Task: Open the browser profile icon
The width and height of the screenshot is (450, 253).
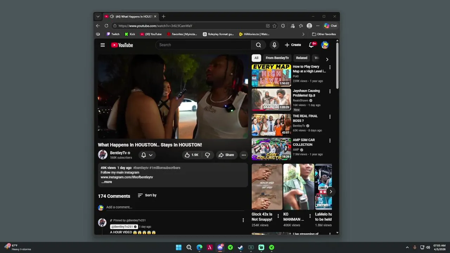Action: coord(309,26)
